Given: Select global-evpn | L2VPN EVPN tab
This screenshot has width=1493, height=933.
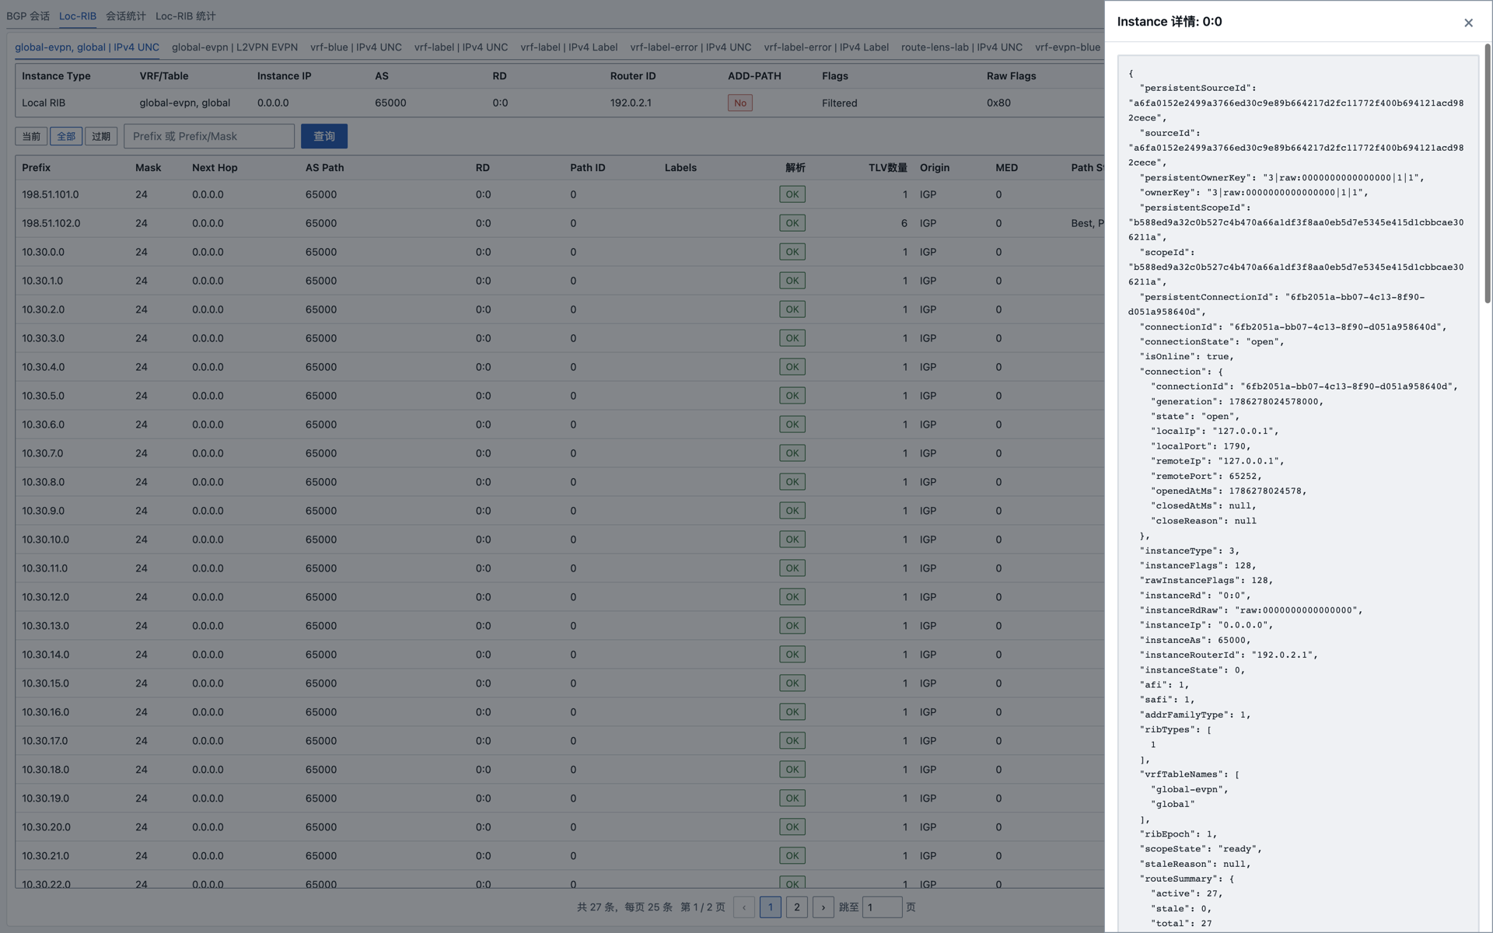Looking at the screenshot, I should coord(235,47).
